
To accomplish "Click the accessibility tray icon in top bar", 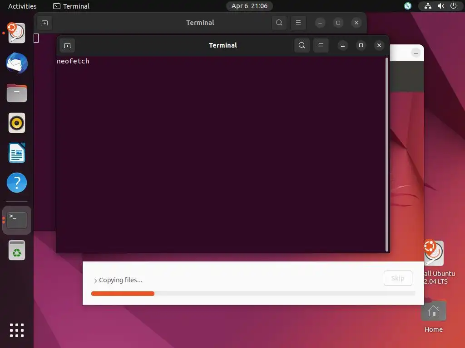I will [x=408, y=6].
